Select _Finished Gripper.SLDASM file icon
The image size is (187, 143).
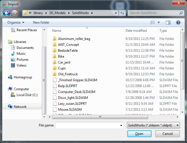[x=55, y=80]
